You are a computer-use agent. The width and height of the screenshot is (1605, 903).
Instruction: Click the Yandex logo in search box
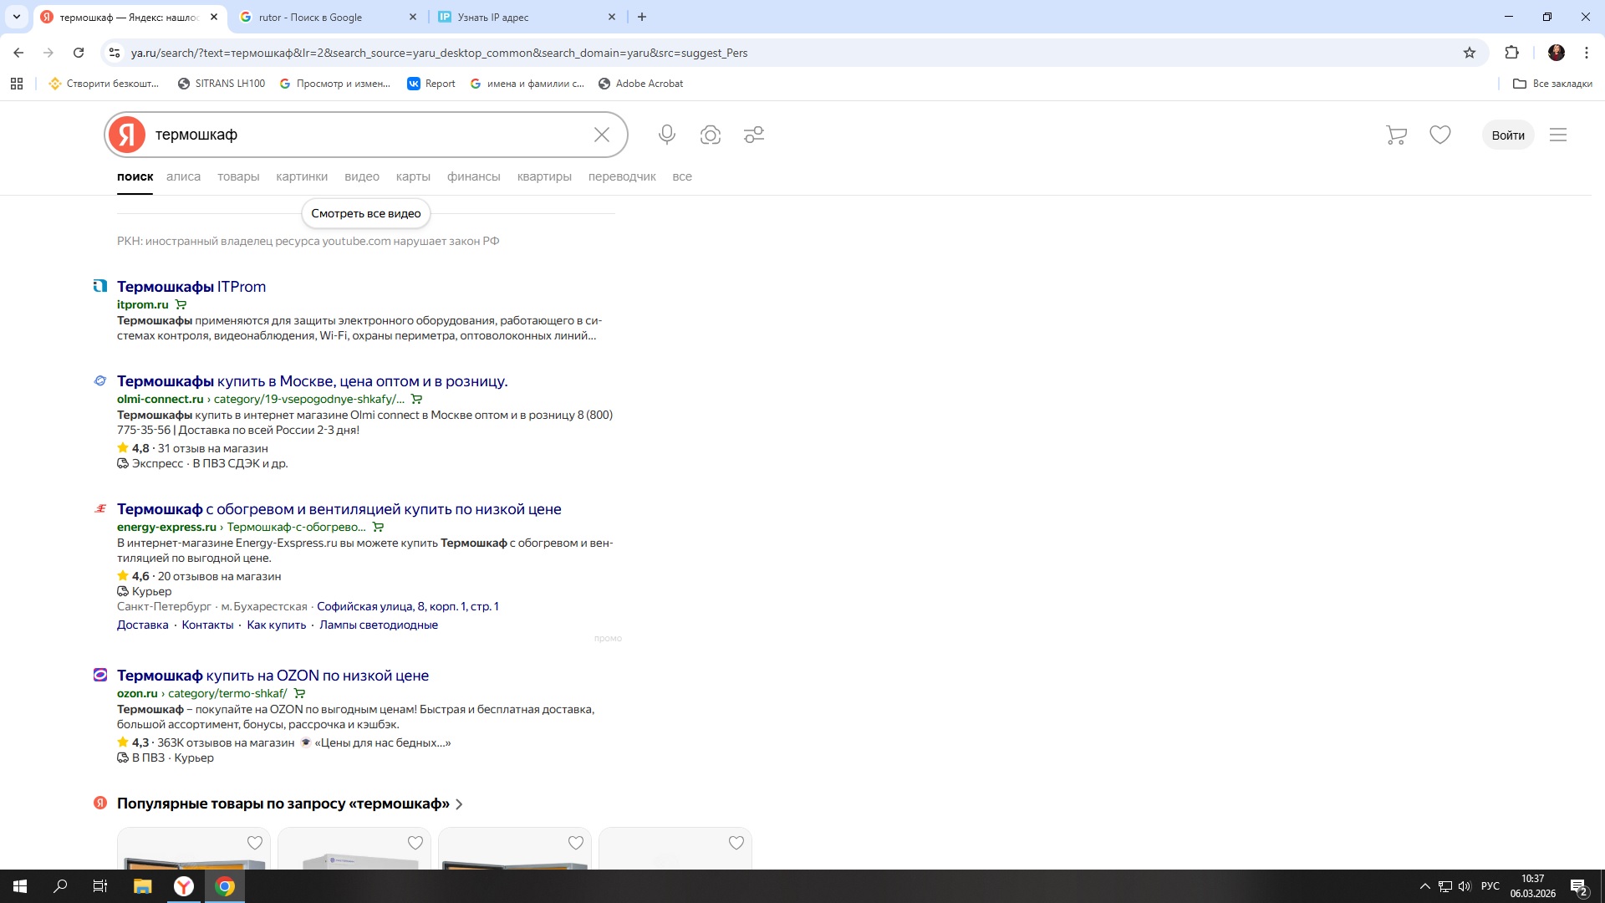pyautogui.click(x=127, y=135)
